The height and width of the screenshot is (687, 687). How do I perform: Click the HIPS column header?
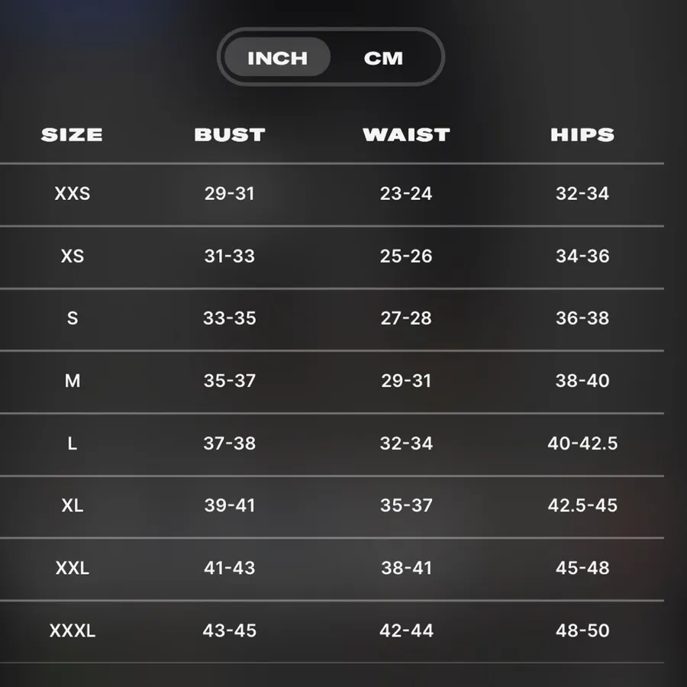tap(582, 134)
